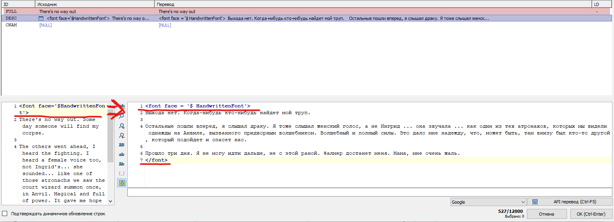Click the empty input field below translation editor
The height and width of the screenshot is (222, 614).
tap(370, 192)
